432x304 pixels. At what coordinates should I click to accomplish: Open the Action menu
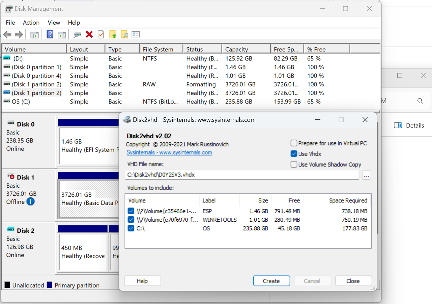[31, 23]
